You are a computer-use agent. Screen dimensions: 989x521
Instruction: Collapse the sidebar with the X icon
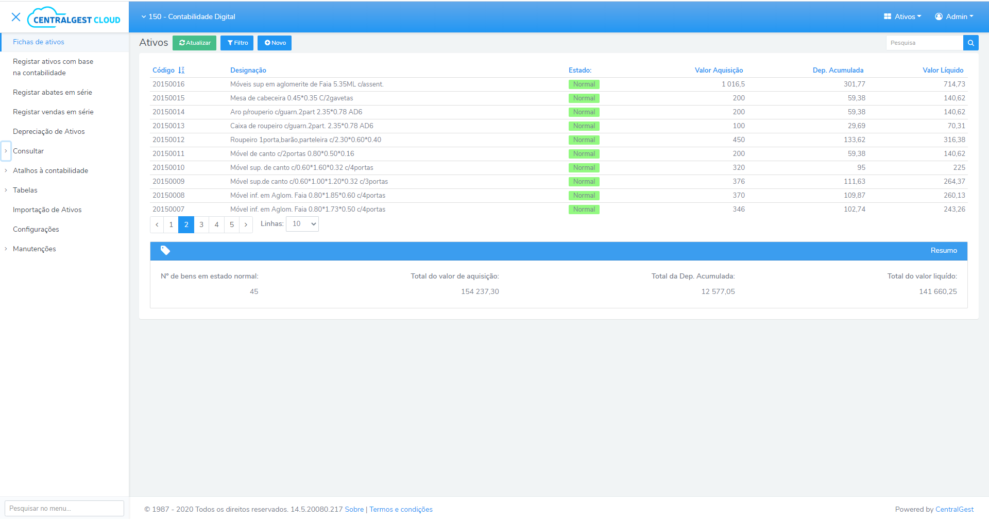16,17
